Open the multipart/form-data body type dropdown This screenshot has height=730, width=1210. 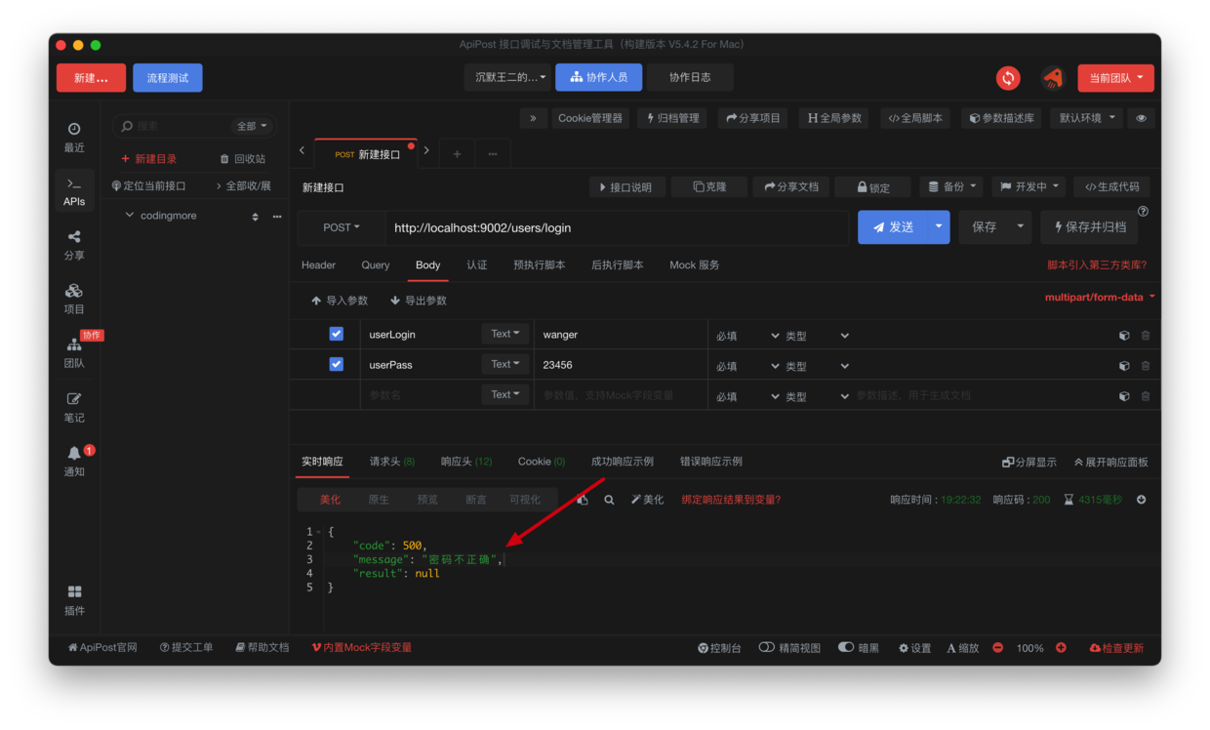(x=1100, y=297)
